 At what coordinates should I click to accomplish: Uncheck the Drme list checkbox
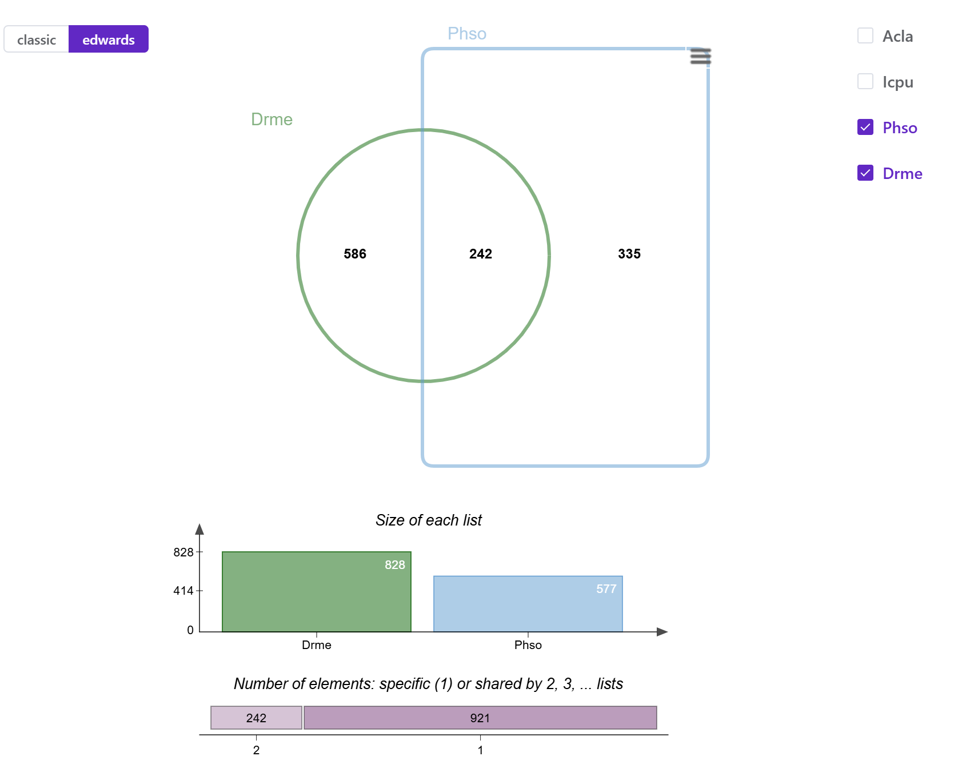pos(865,173)
